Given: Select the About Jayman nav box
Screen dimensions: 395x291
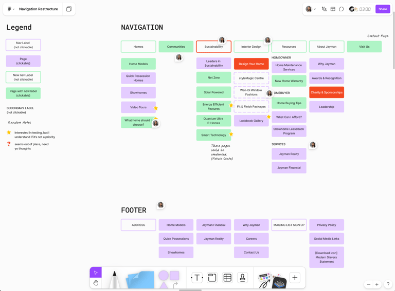Looking at the screenshot, I should click(x=327, y=47).
